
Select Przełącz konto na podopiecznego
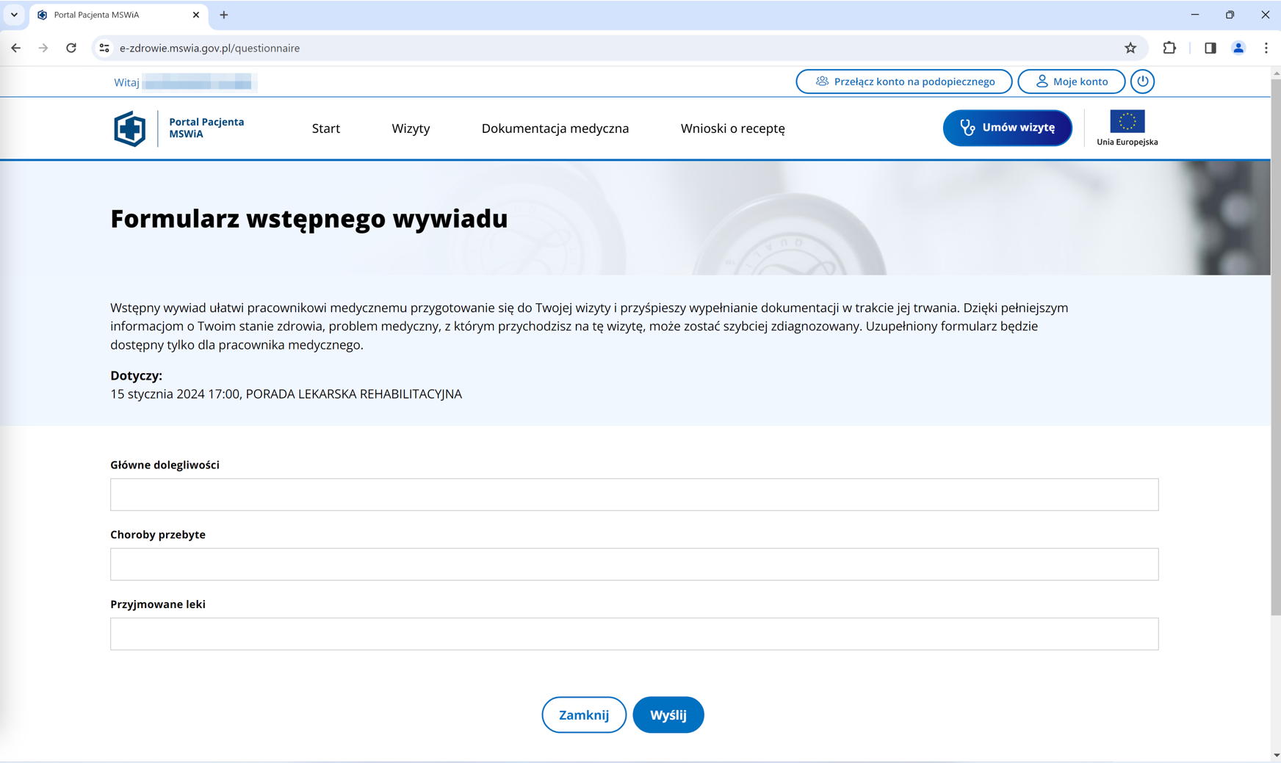click(903, 82)
